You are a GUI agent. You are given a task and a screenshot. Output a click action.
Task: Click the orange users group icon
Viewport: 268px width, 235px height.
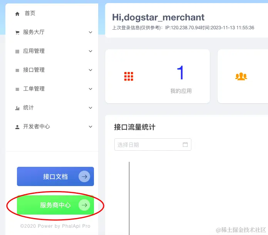click(x=241, y=76)
